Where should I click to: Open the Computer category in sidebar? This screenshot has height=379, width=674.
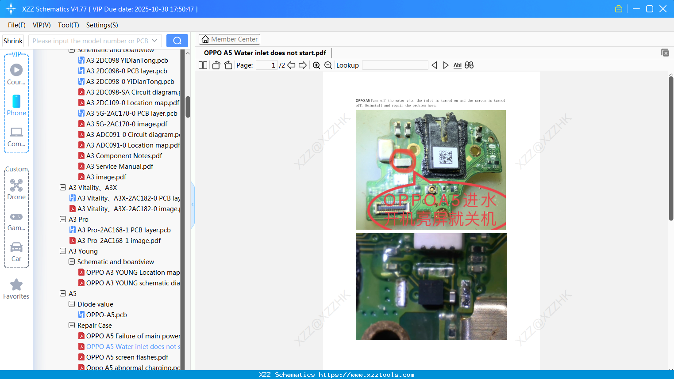tap(16, 136)
